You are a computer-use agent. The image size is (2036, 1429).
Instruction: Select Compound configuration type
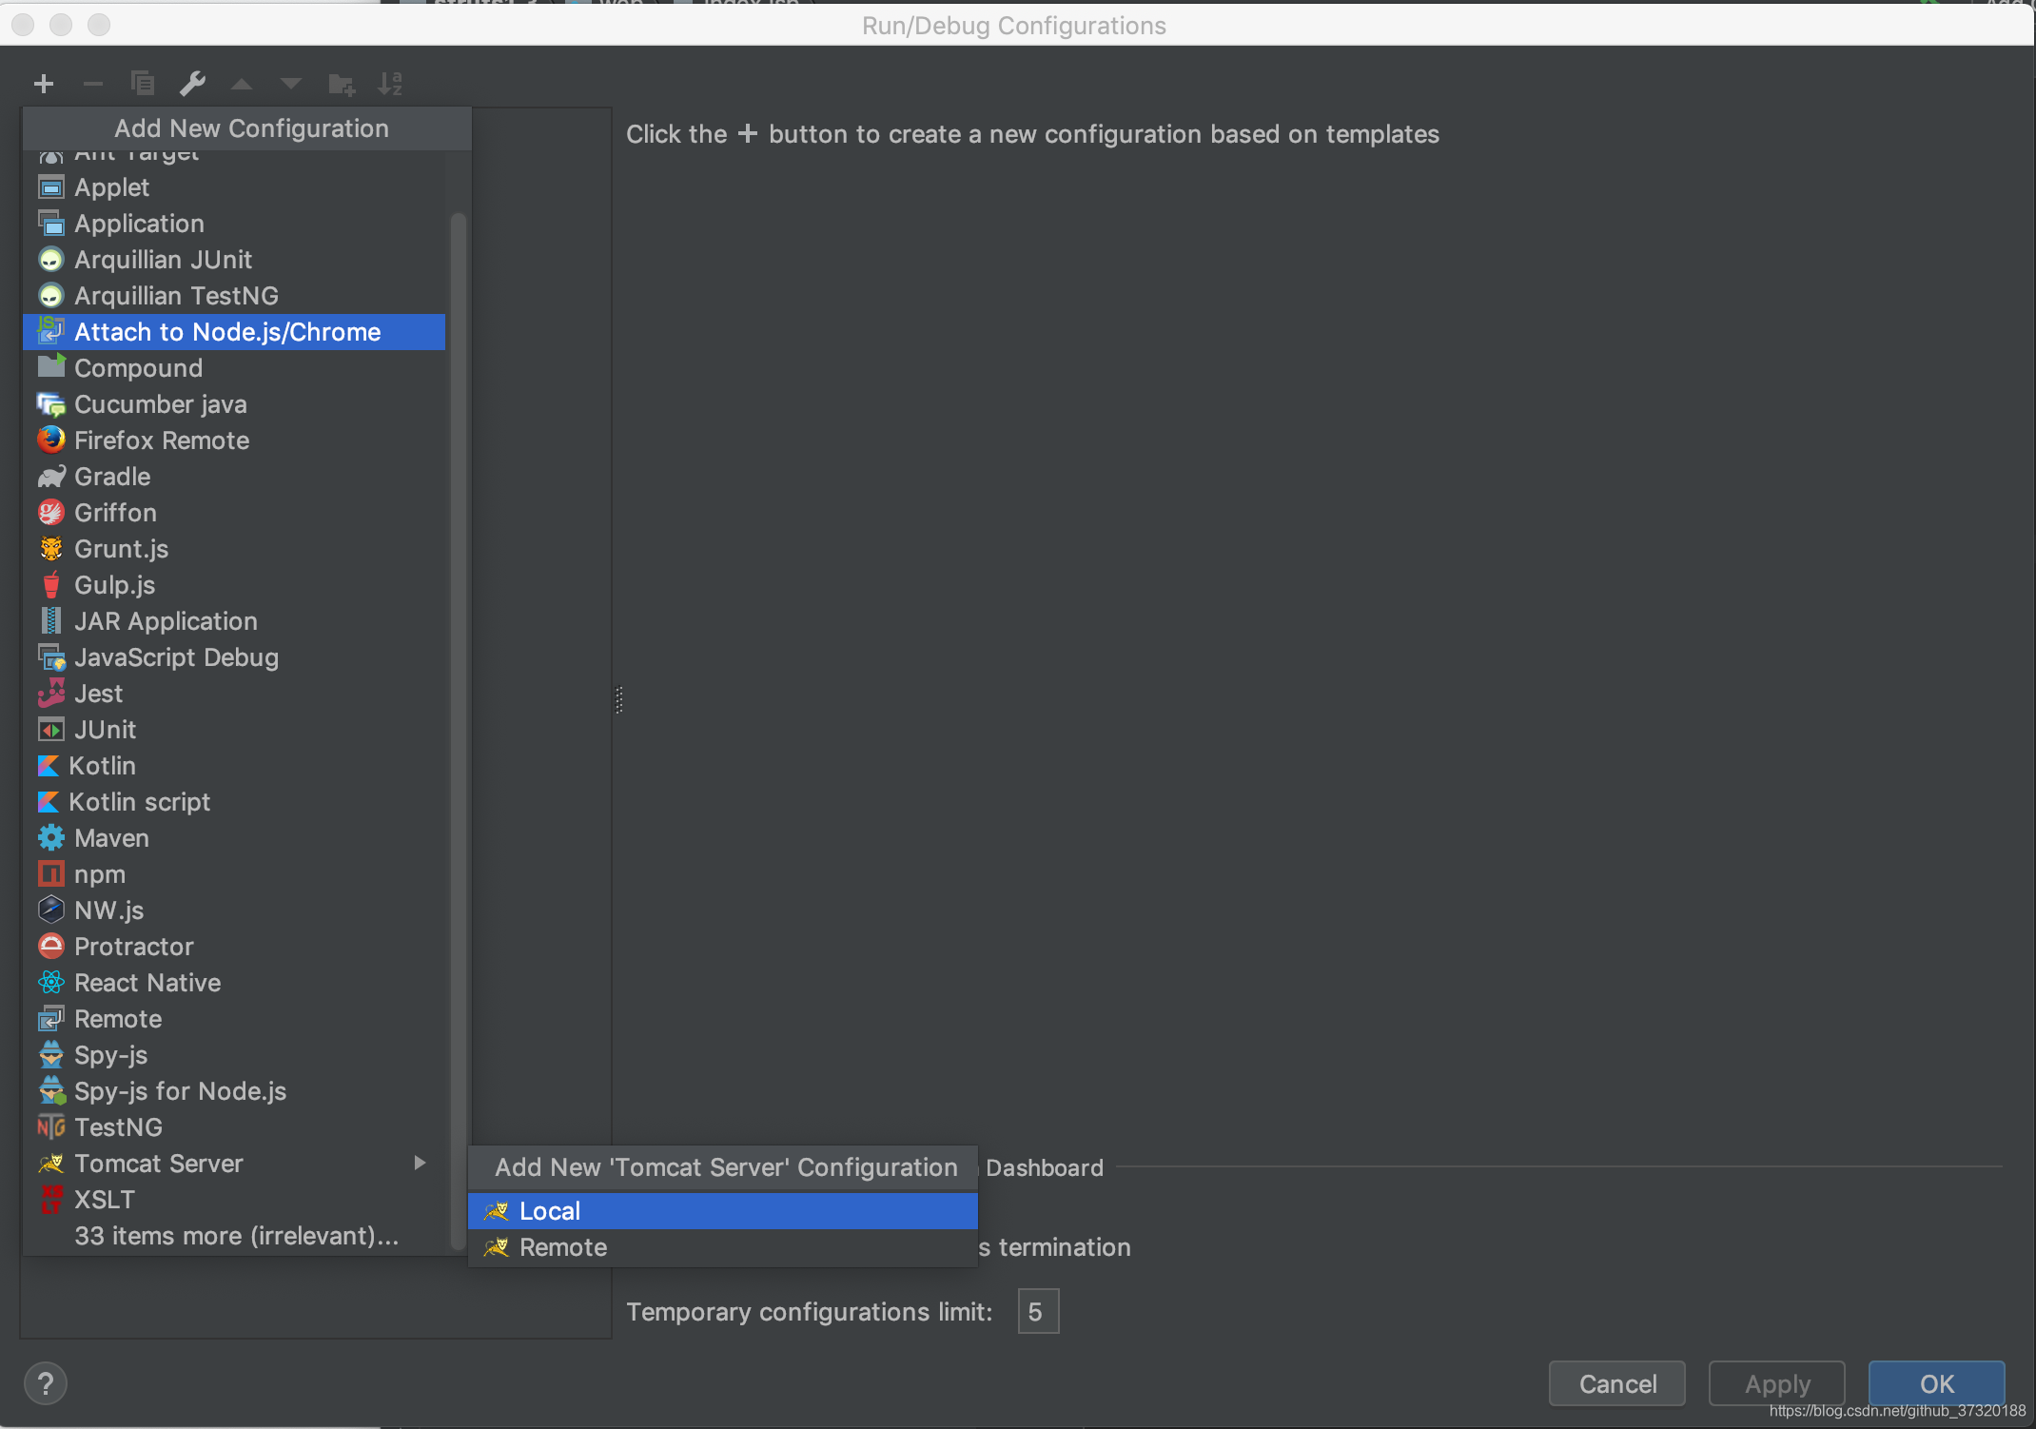click(x=234, y=368)
